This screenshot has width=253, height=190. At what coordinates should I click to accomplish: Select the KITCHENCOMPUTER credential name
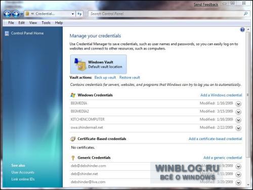tap(88, 119)
